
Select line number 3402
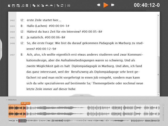(12, 20)
